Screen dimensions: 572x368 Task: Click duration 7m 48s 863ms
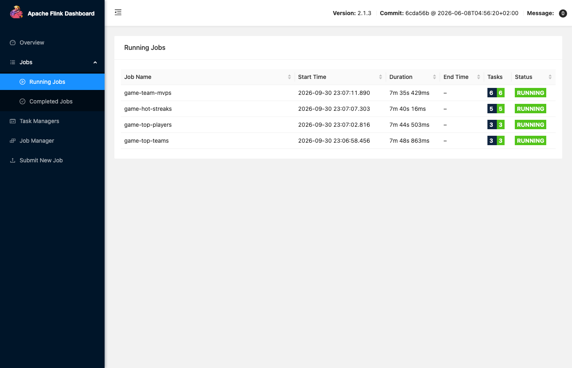point(409,141)
